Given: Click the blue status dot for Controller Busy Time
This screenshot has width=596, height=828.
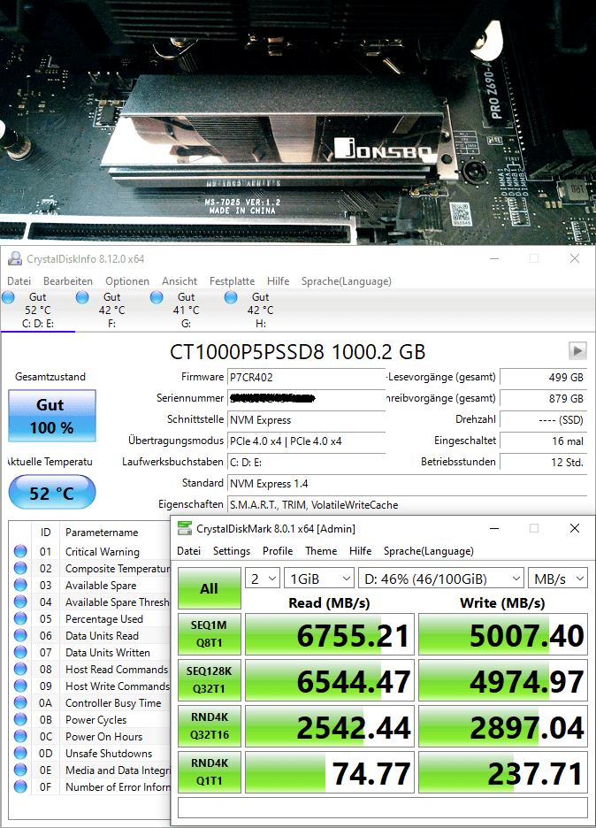Looking at the screenshot, I should tap(20, 703).
